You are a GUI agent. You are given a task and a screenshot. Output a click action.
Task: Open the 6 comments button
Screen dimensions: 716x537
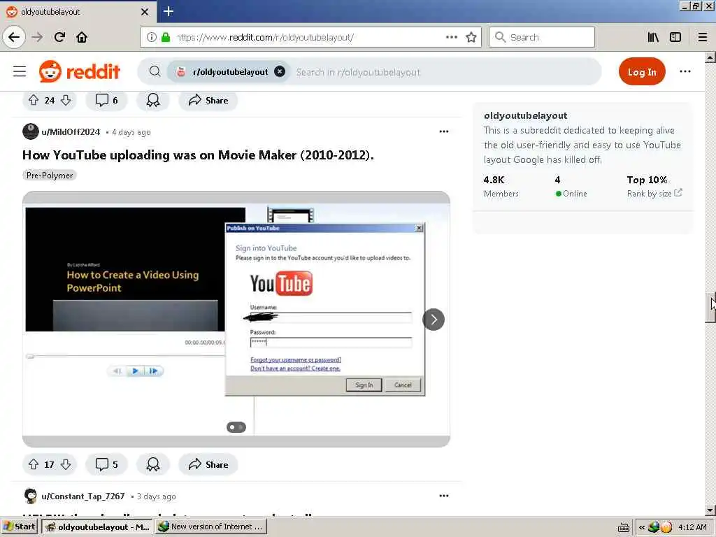(106, 100)
